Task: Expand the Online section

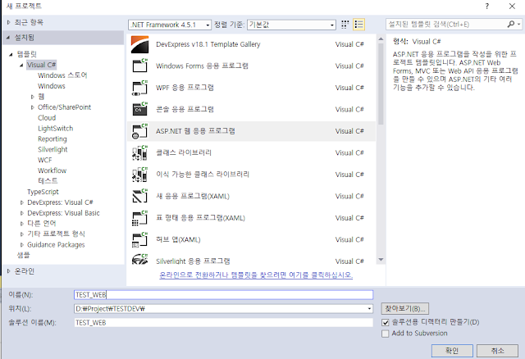Action: click(9, 271)
